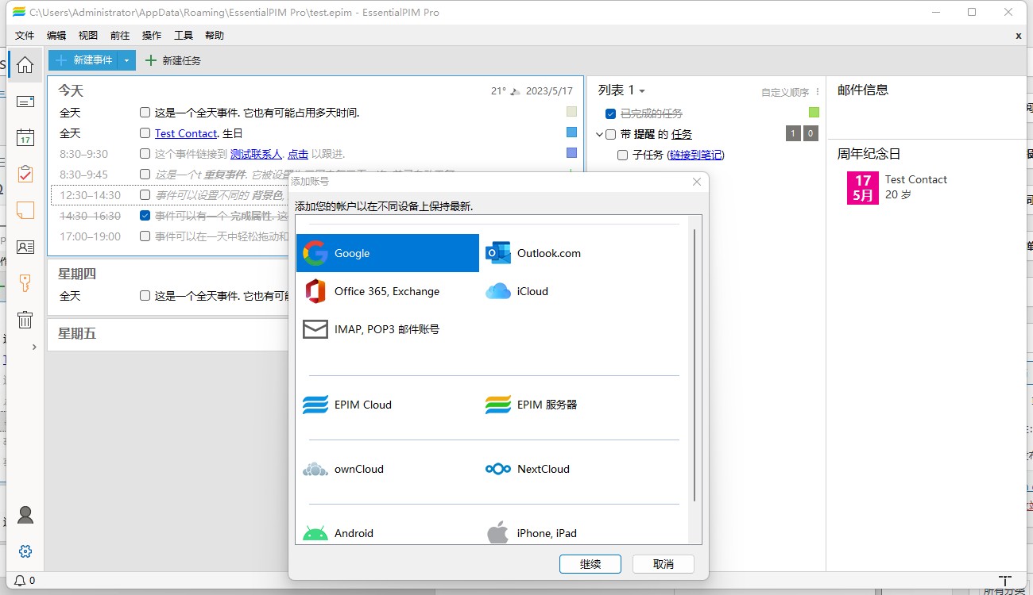Click the 星期五 day header
The image size is (1033, 595).
(x=77, y=333)
